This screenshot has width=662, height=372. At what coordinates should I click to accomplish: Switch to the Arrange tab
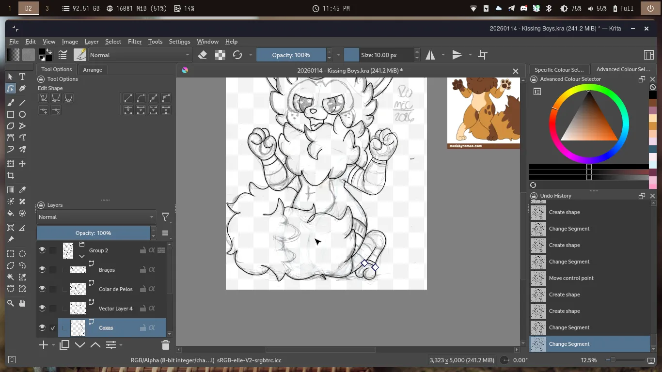point(93,70)
